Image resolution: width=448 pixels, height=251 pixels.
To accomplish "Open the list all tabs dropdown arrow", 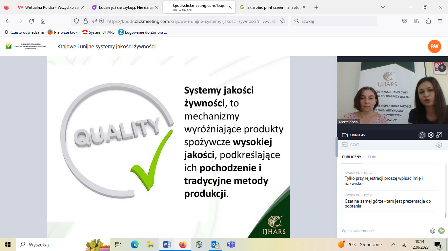I will click(383, 7).
